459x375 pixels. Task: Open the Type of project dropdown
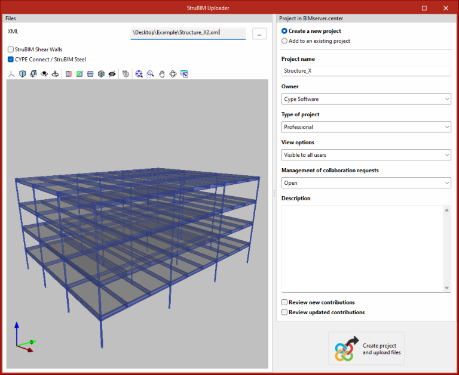(366, 127)
